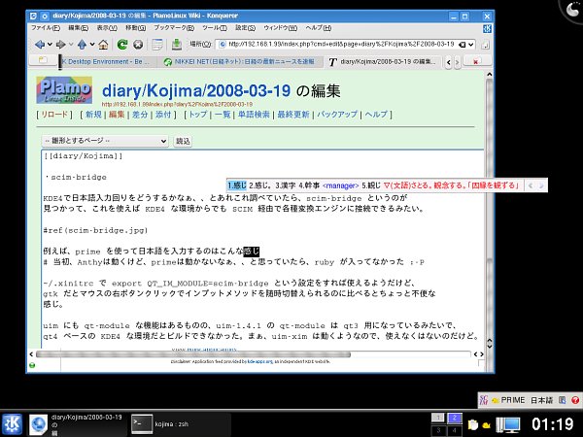Click the 新規 link
Screen dimensions: 583x437
93,115
